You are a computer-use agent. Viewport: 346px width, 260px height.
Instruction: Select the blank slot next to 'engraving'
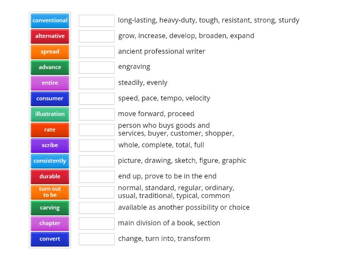tap(96, 67)
